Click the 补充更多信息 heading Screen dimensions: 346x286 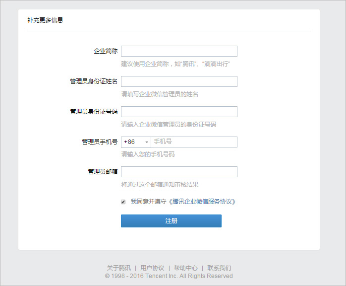(45, 20)
